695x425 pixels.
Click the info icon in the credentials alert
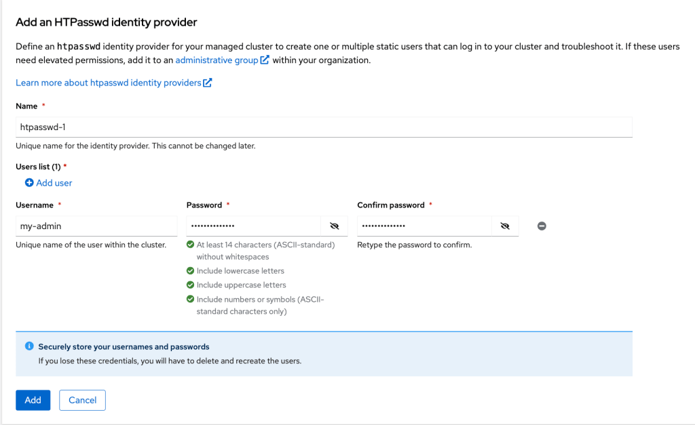[29, 346]
